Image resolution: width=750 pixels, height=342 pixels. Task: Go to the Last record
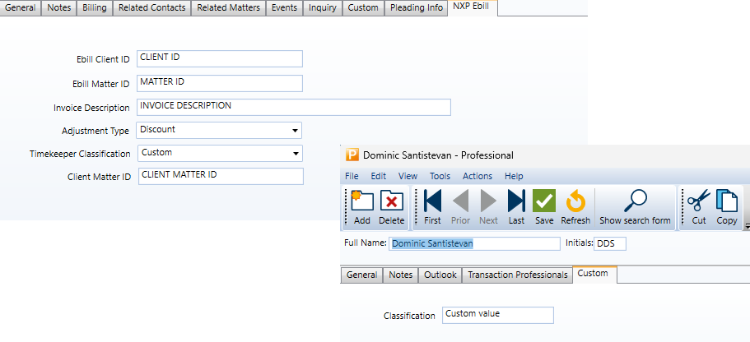516,207
